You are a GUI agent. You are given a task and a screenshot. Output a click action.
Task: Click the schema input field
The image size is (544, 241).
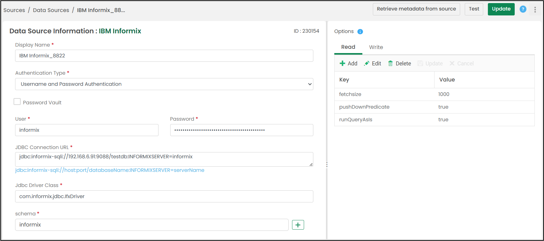(152, 225)
